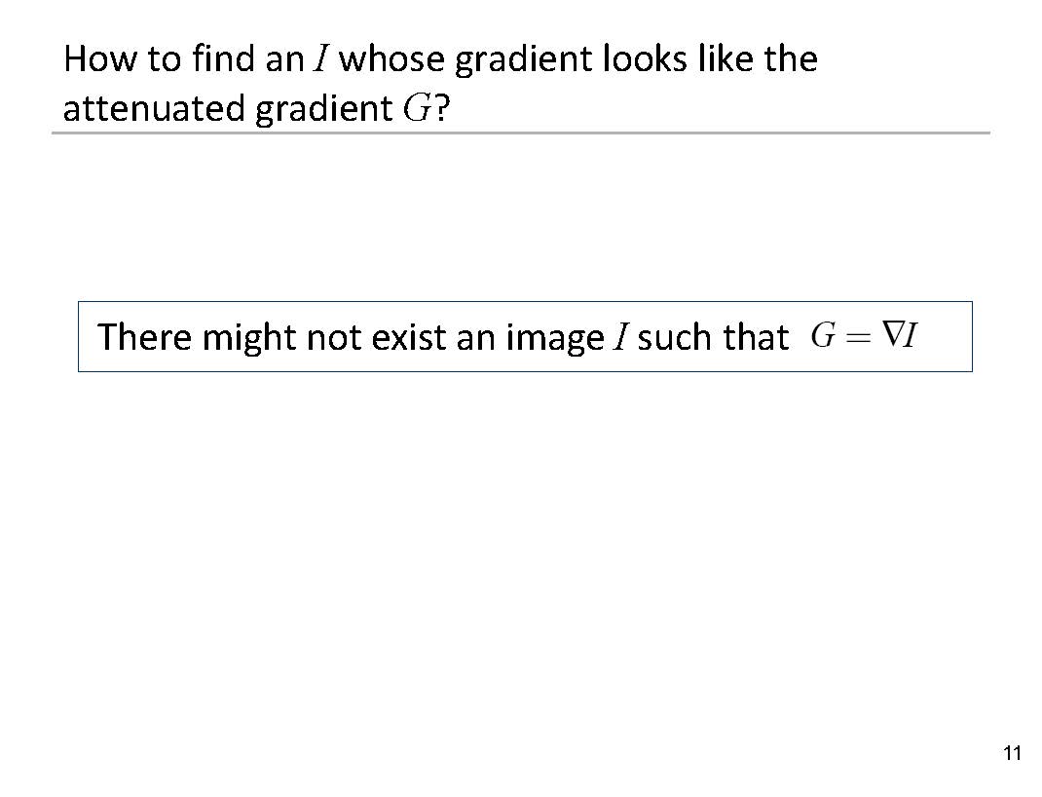Click the horizontal divider under the title
This screenshot has height=797, width=1042.
[521, 133]
